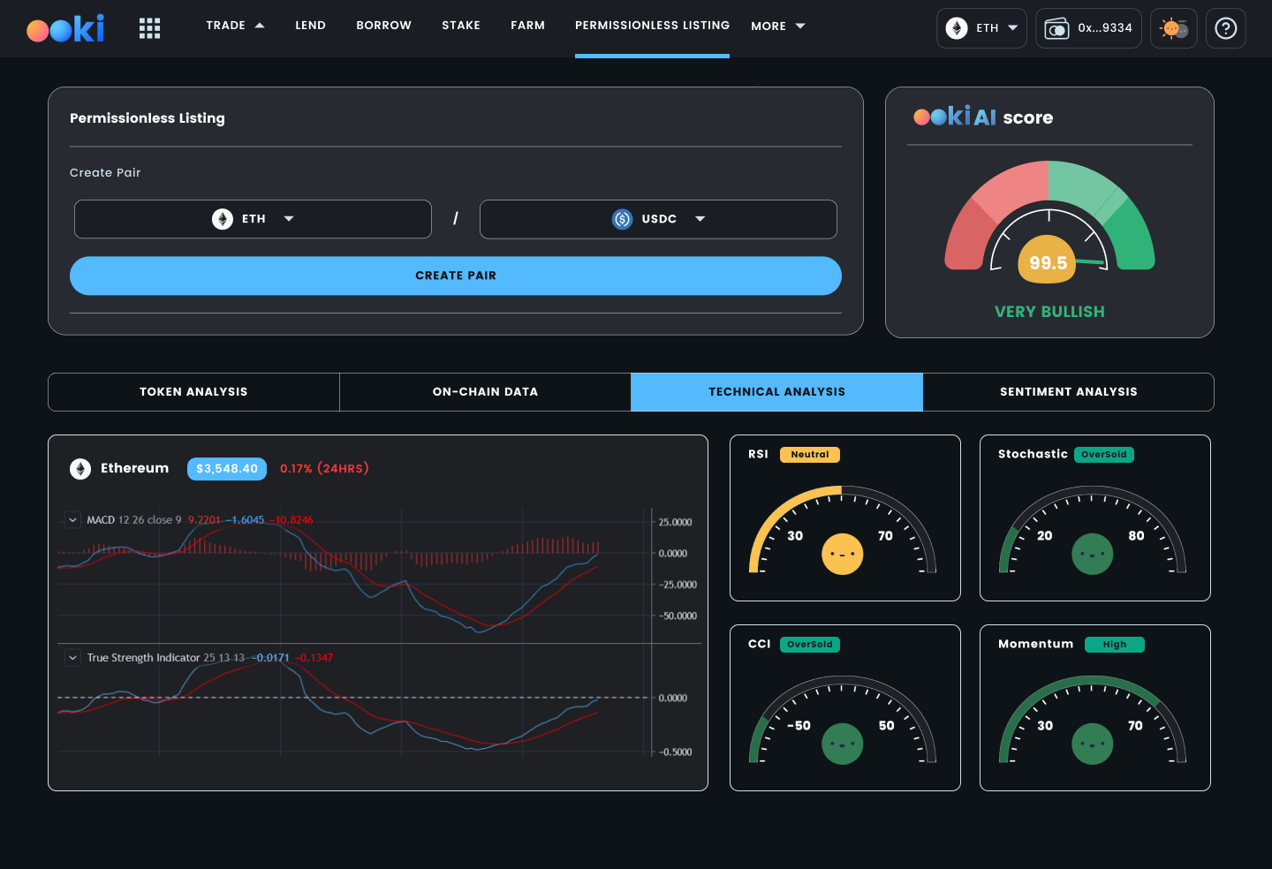Click the Neutral badge on RSI
Screen dimensions: 1272x869
(x=810, y=455)
